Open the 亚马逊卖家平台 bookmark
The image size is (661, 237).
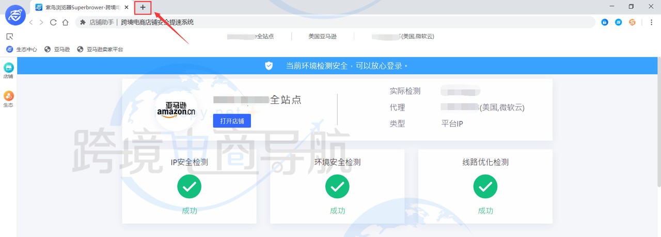pos(100,49)
